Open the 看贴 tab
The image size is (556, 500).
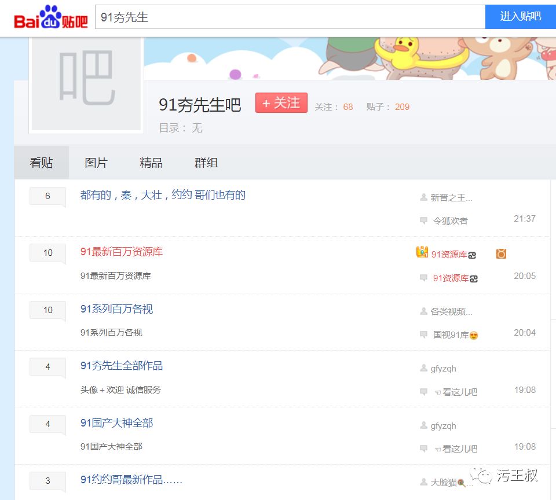[x=41, y=163]
